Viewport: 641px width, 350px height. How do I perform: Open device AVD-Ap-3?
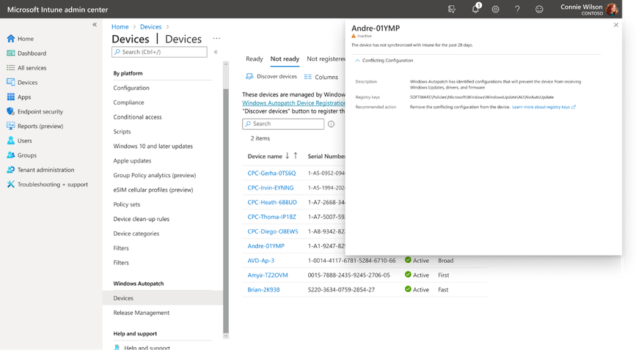261,260
